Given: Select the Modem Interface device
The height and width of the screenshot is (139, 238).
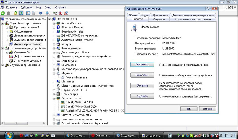Looking at the screenshot, I should pos(76,77).
